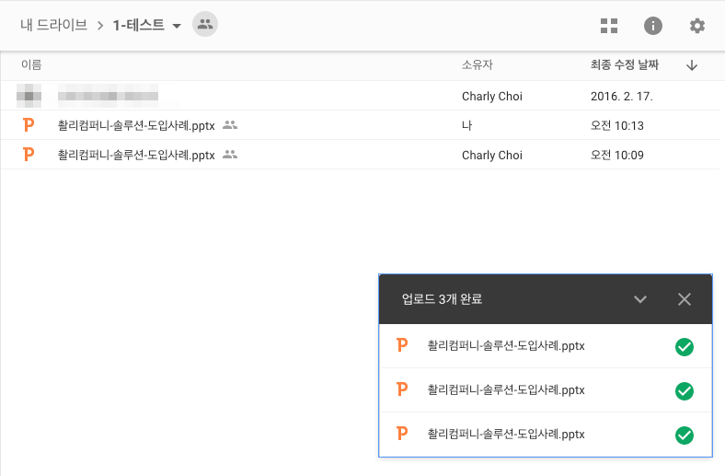
Task: Select the file owned by 나
Action: click(136, 125)
